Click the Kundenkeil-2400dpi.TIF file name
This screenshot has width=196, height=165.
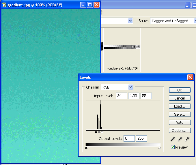(x=122, y=68)
